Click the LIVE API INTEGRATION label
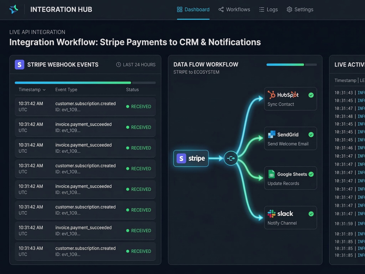The image size is (365, 274). click(x=37, y=32)
